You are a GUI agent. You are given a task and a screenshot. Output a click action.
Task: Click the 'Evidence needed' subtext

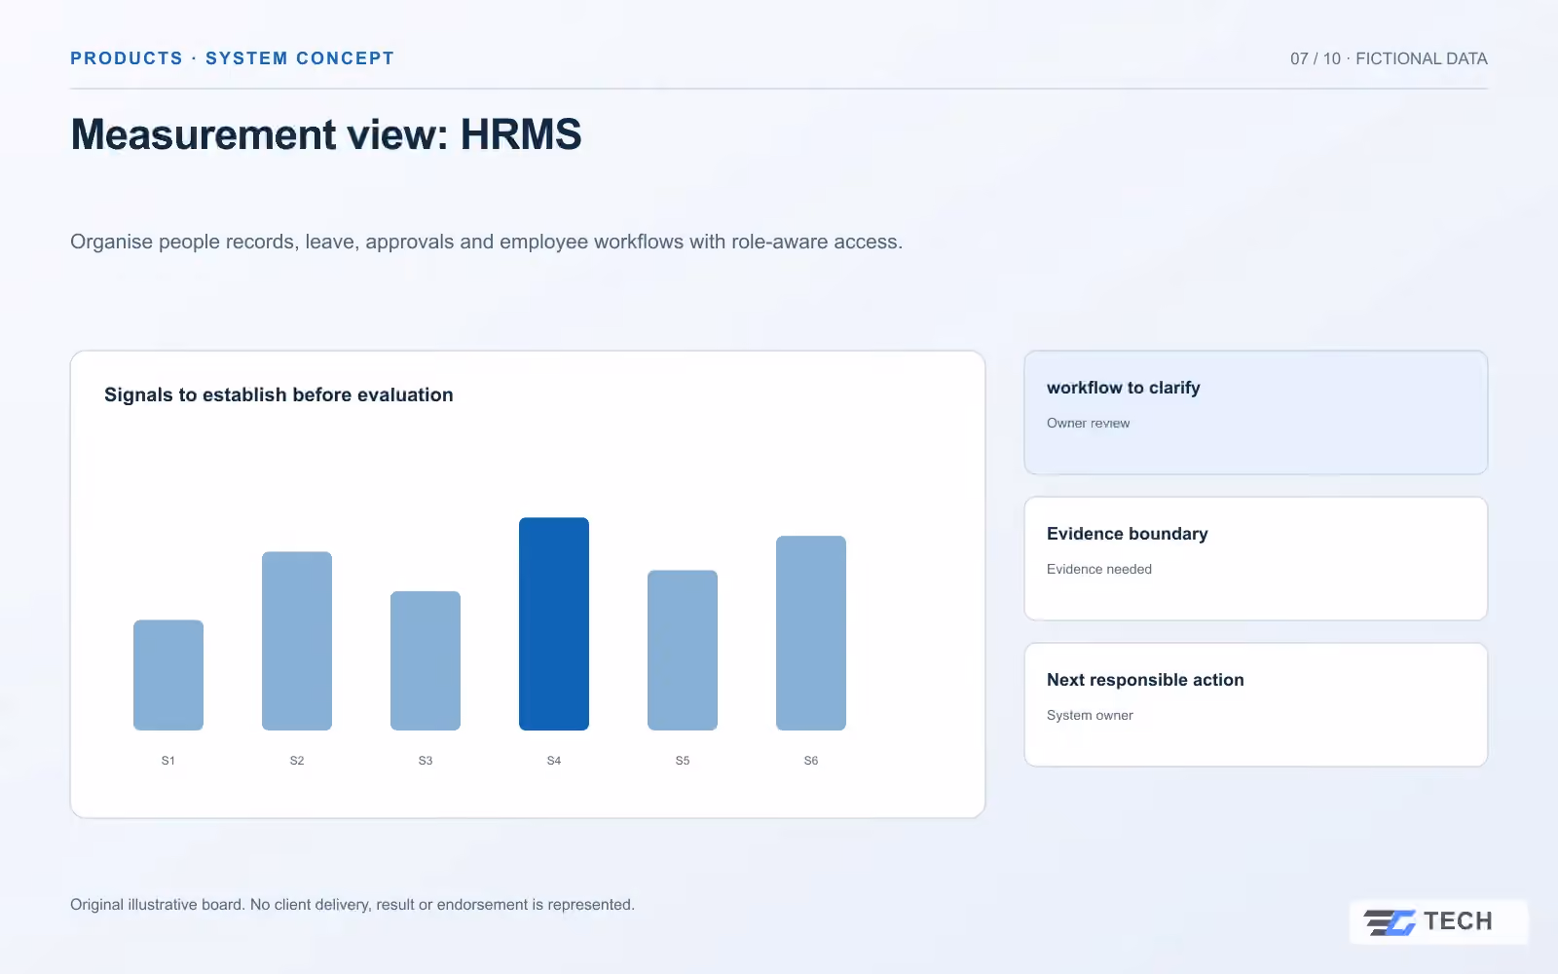point(1099,569)
